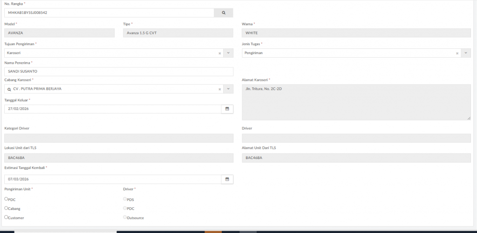Expand the Jenis Tugas dropdown arrow
Screen dimensions: 477x233
click(466, 53)
